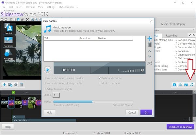Screen dimensions: 196x135
Task: Click Cancel in Music manager dialog
Action: [132, 112]
